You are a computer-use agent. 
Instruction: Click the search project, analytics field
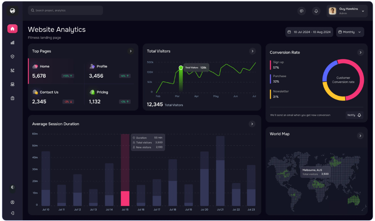point(65,10)
